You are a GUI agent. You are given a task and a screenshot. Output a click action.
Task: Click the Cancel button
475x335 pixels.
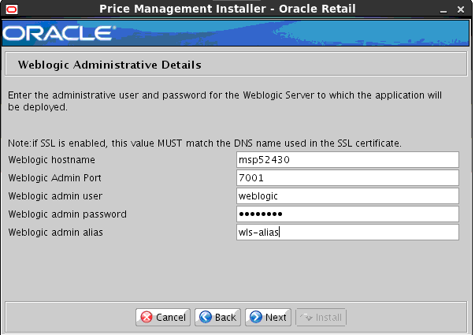tap(163, 317)
